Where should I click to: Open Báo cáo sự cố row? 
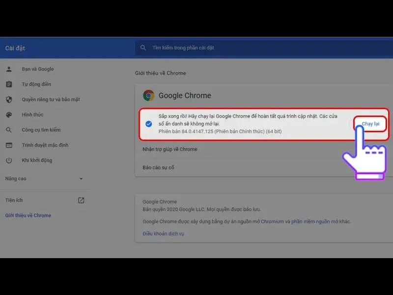pos(264,167)
